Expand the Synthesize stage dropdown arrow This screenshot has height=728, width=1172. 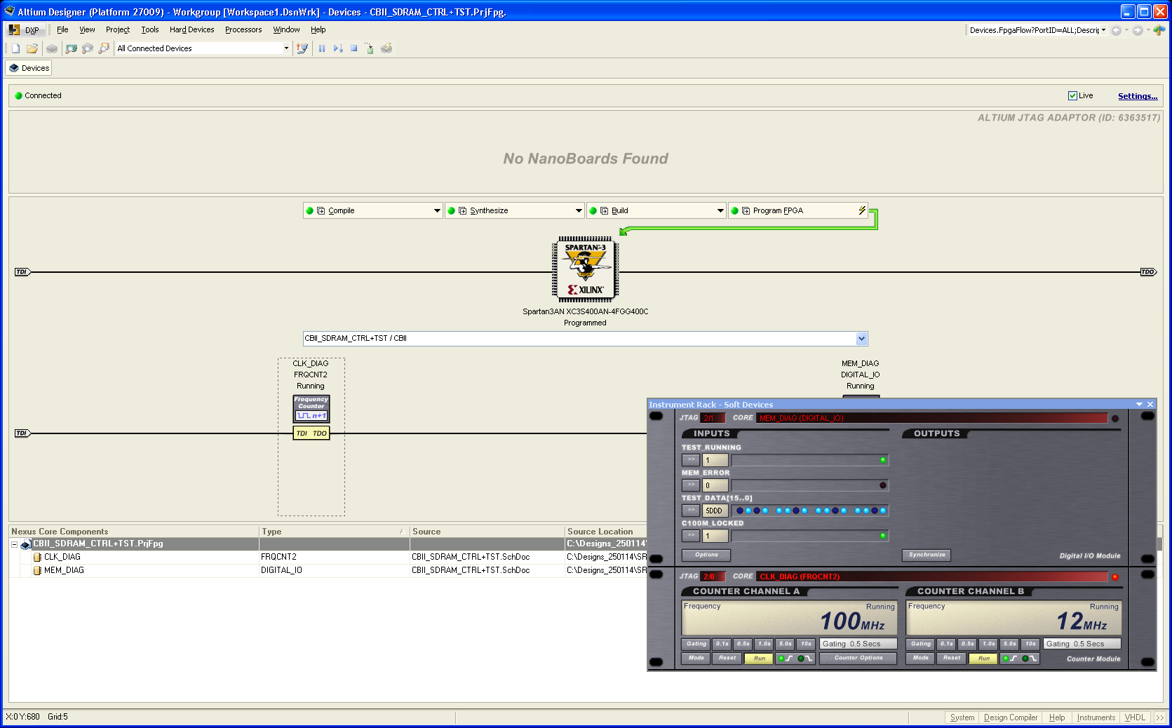579,210
